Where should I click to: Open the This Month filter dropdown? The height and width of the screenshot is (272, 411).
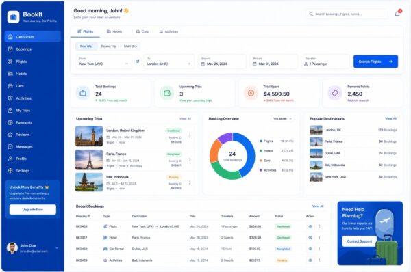[x=282, y=119]
